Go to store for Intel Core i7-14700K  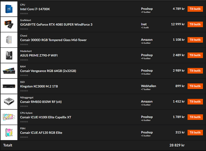tap(195, 9)
